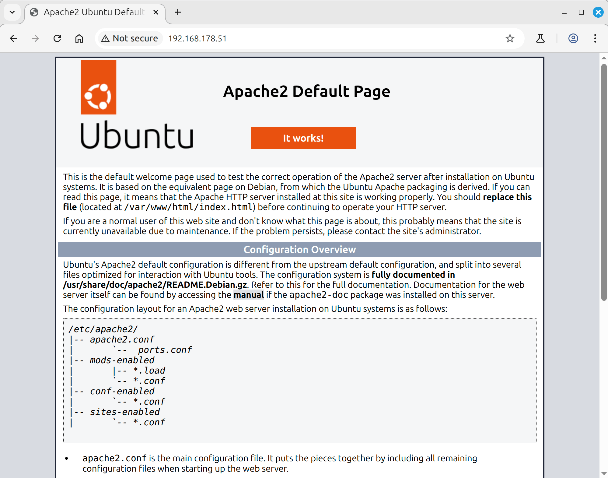This screenshot has height=478, width=608.
Task: Click apache2.conf entry in the config tree
Action: (122, 339)
